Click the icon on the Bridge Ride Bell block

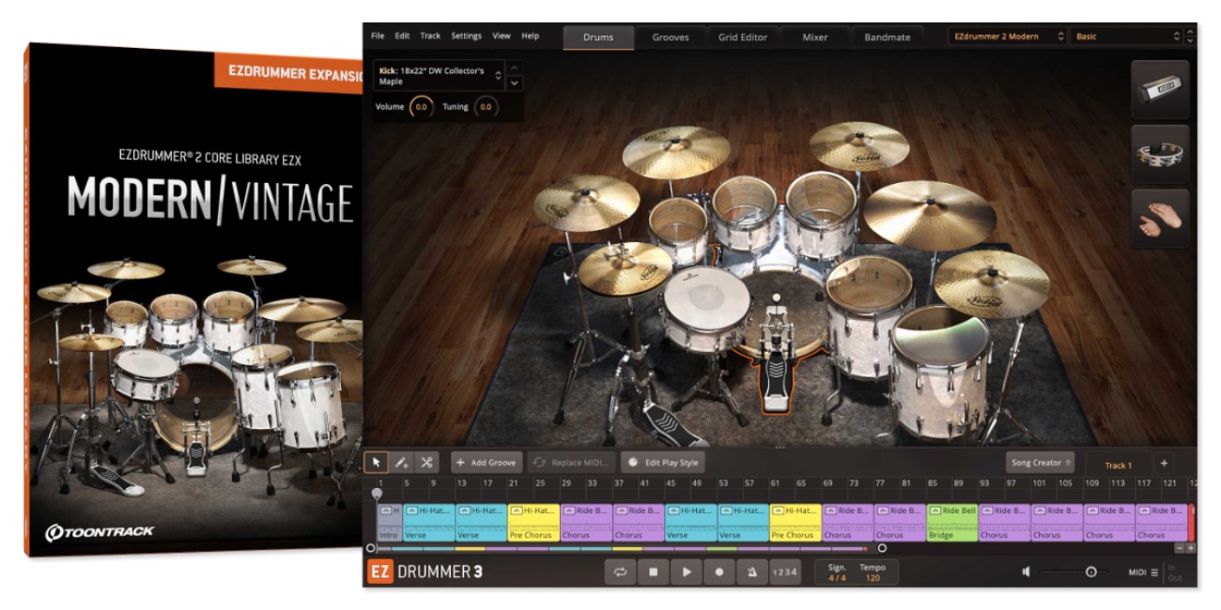pos(935,511)
